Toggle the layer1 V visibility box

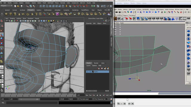pyautogui.click(x=87, y=72)
